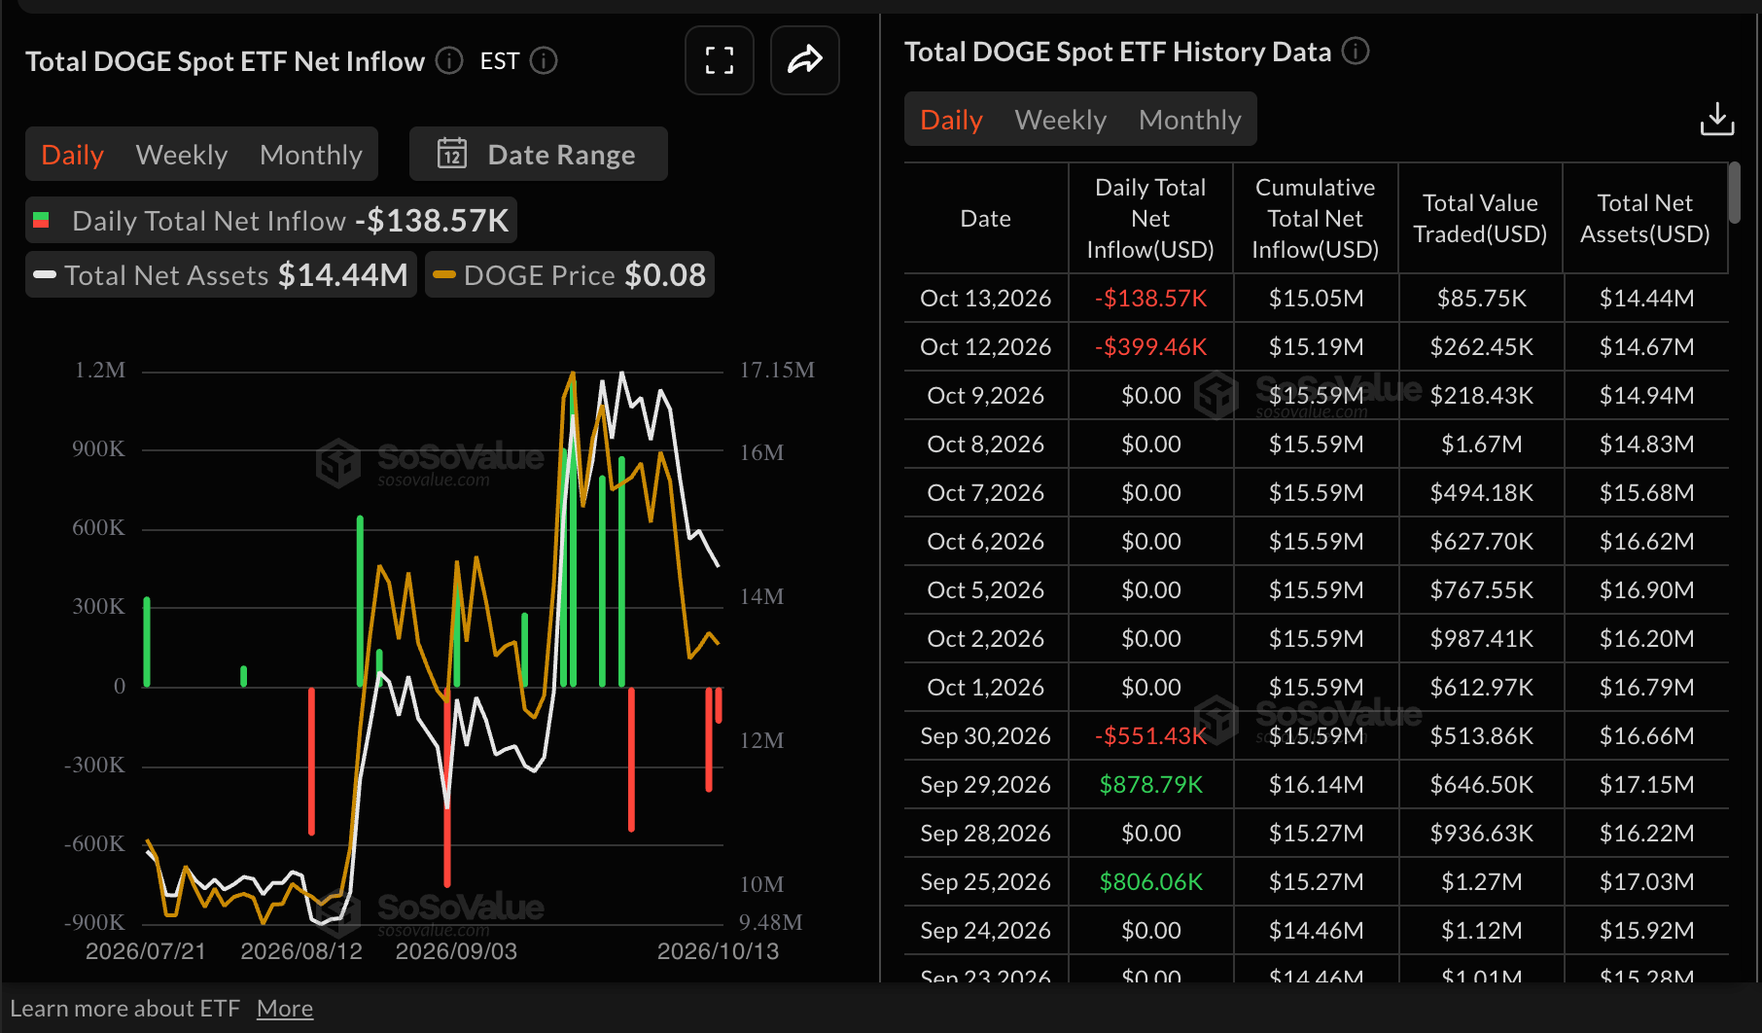Download the history data table
Screen dimensions: 1762x1033
click(1717, 120)
